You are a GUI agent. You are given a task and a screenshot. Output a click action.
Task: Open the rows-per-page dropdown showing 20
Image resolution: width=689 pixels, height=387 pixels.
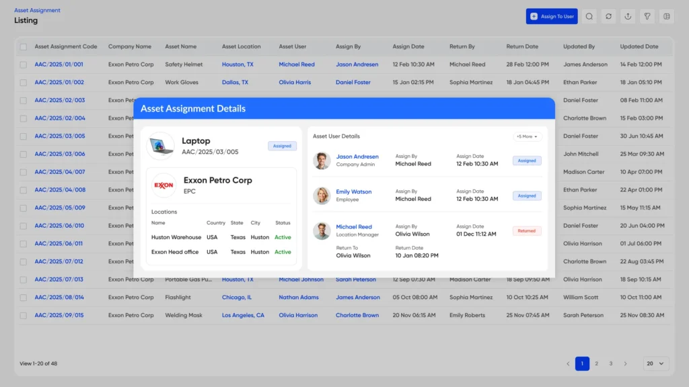pos(655,363)
